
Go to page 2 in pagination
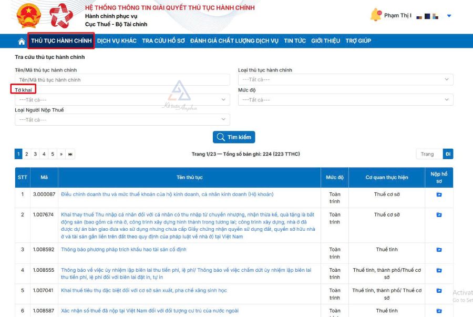tap(27, 154)
